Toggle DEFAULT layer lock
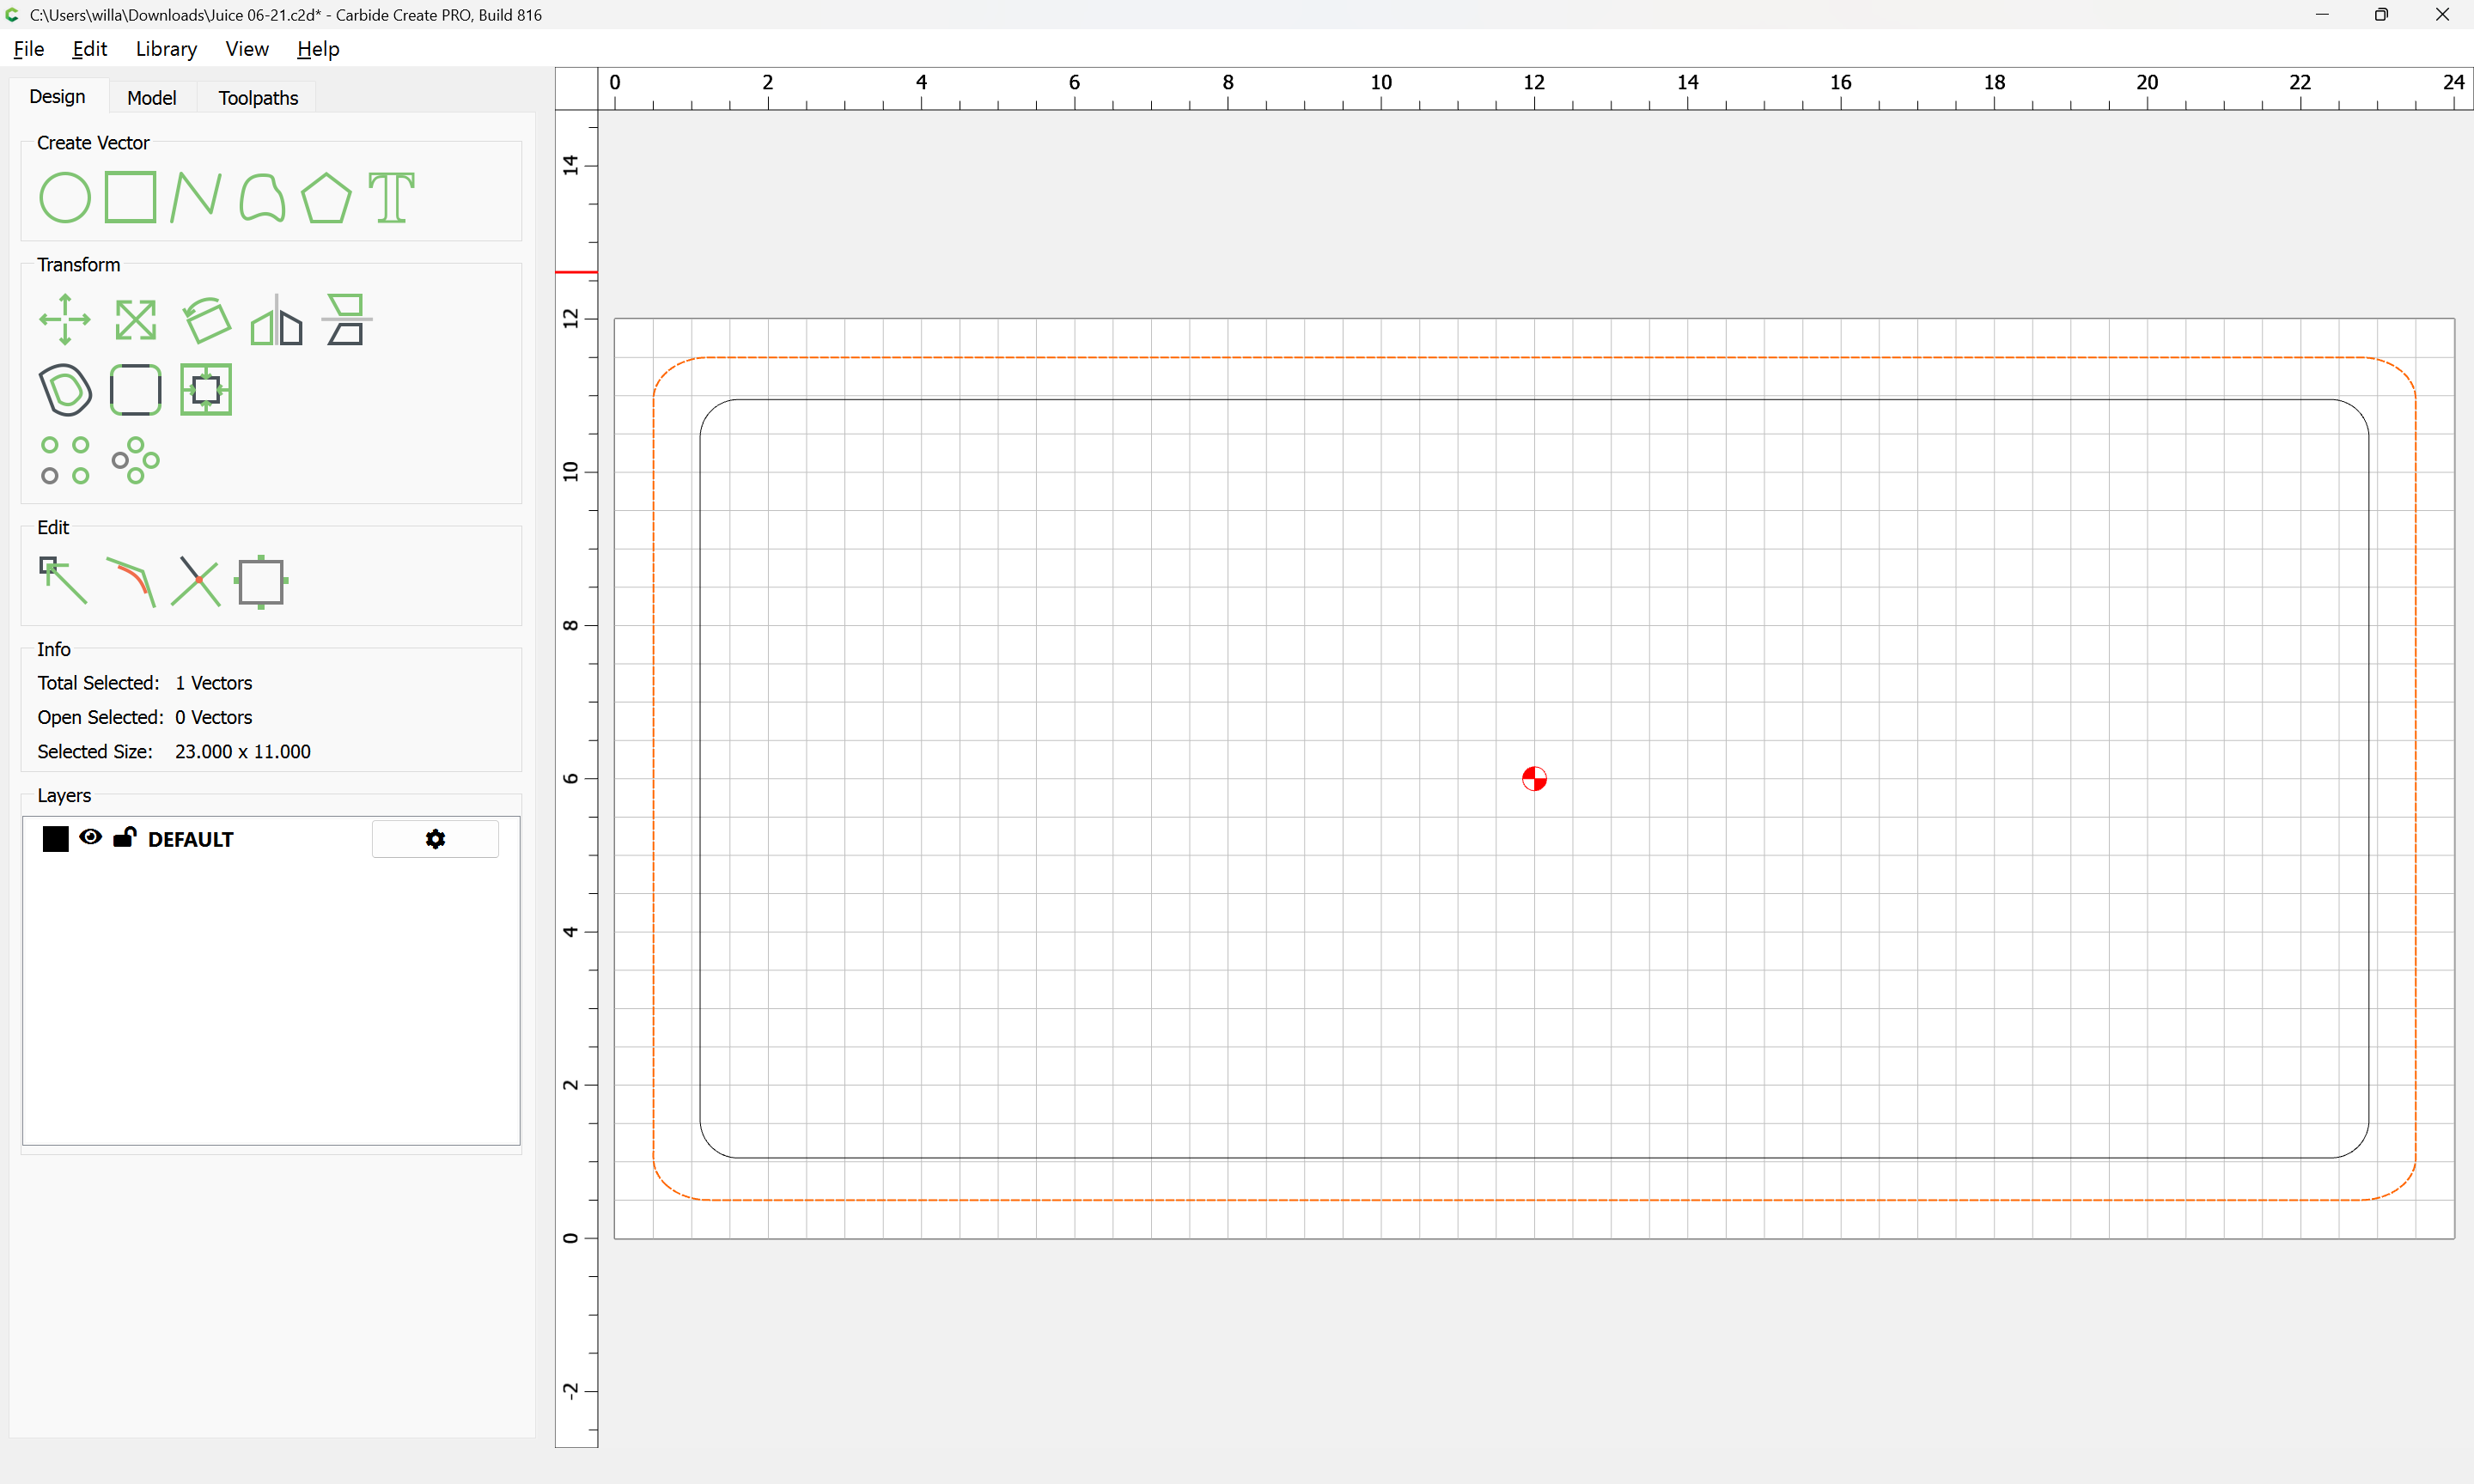Screen dimensions: 2474x1484 point(124,837)
